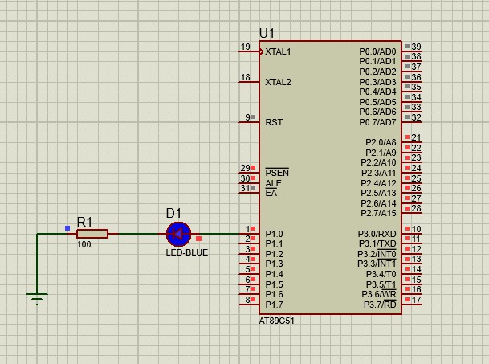Click pin number 9 beside RST

coord(247,117)
